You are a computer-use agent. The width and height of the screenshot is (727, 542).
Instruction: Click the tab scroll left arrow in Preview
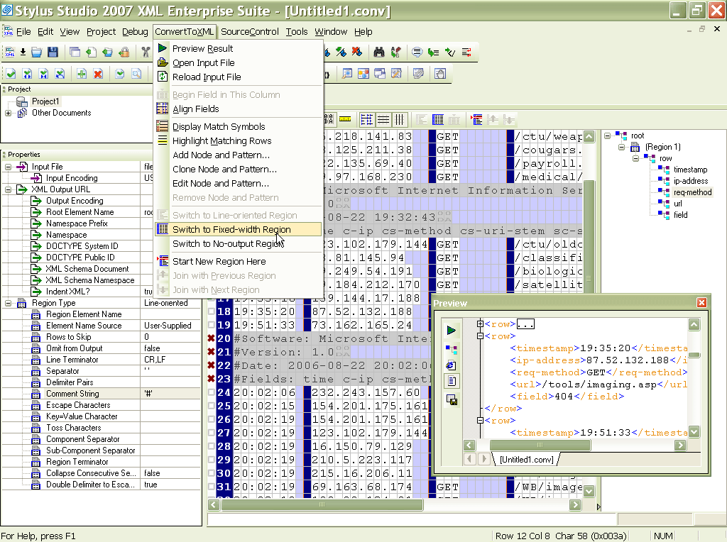pyautogui.click(x=470, y=458)
